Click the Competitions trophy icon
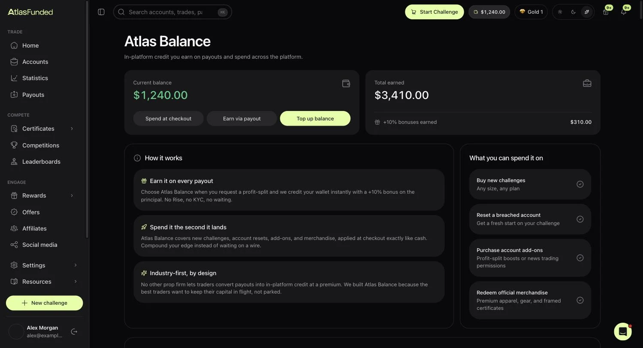This screenshot has width=643, height=348. tap(14, 145)
